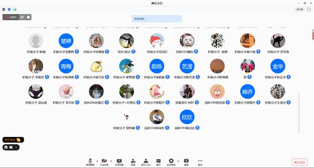Open the invite participants icon

click(x=133, y=162)
